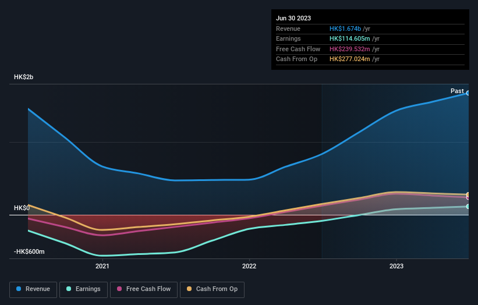Click the 2023 x-axis label
The width and height of the screenshot is (478, 305).
tap(396, 267)
